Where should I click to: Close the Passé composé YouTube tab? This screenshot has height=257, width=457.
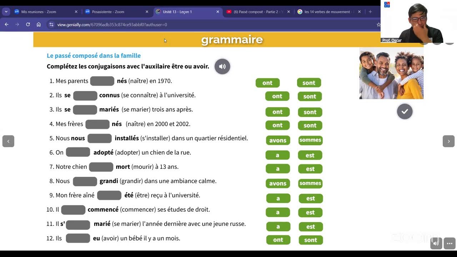(288, 12)
